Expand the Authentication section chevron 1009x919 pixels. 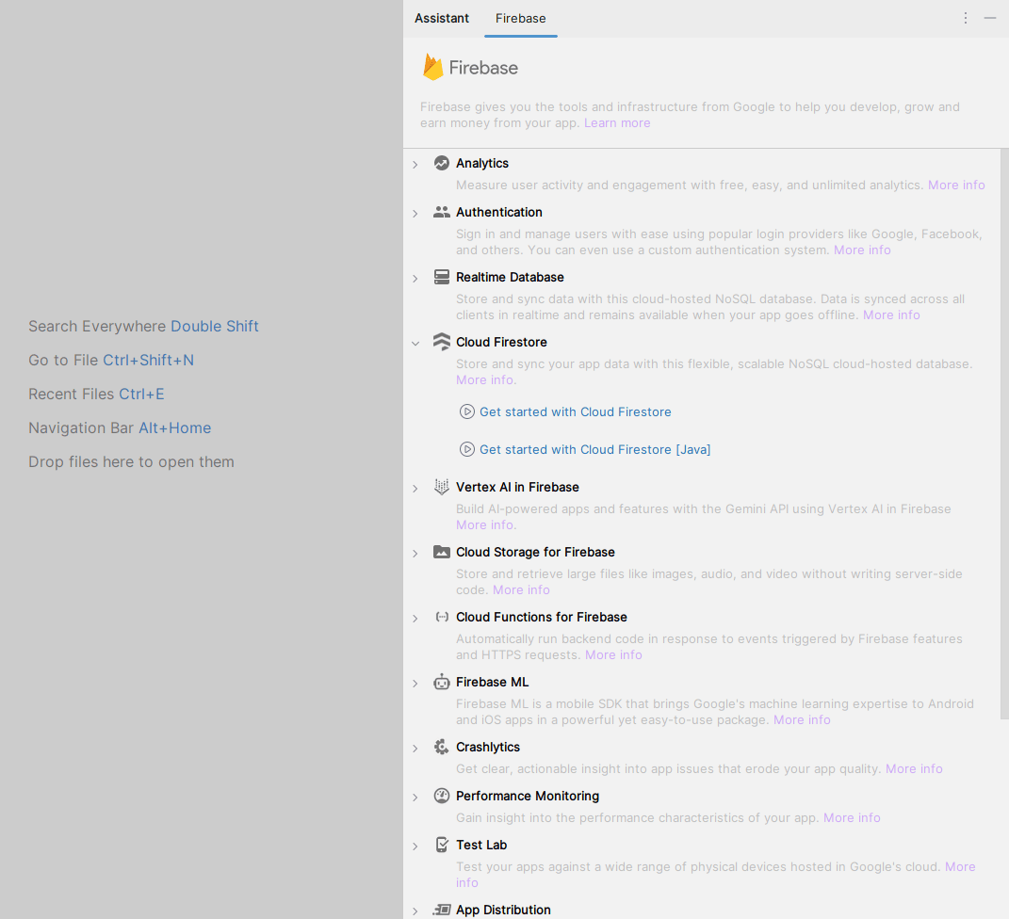coord(415,214)
